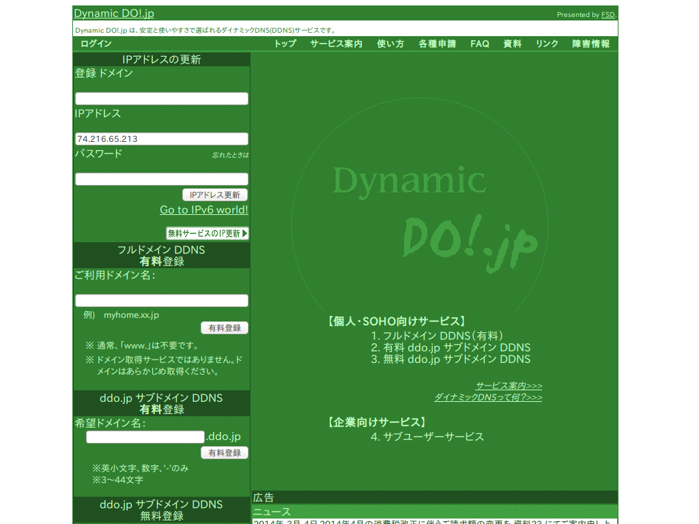Select '3. 無料 ddo.jp サブドメイン DDNS' text
The width and height of the screenshot is (699, 524).
click(451, 359)
